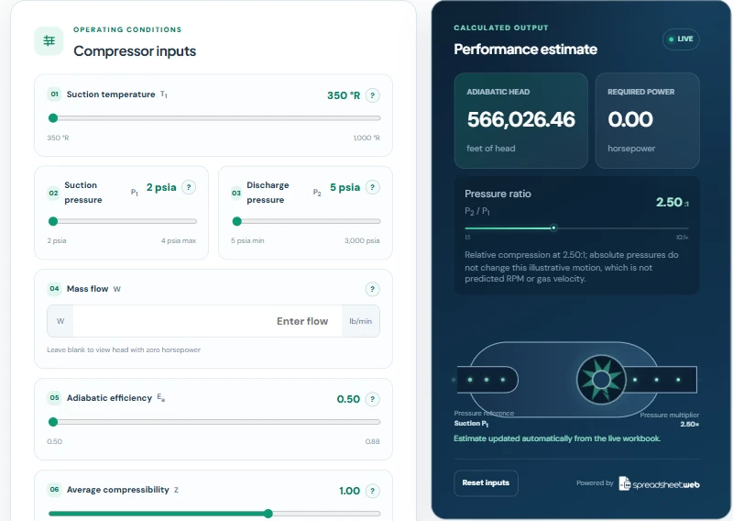Viewport: 733px width, 521px height.
Task: Click the 3,000 psia maximum label
Action: point(362,240)
